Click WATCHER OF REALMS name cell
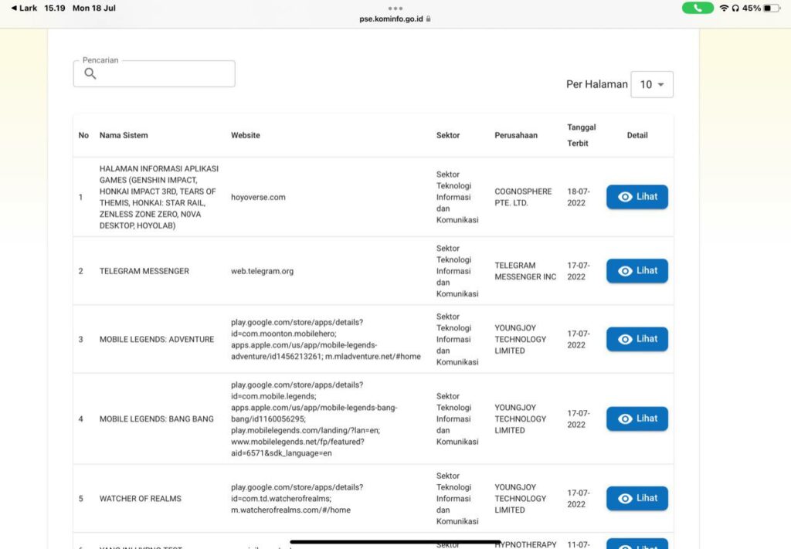This screenshot has height=549, width=791. pyautogui.click(x=141, y=499)
